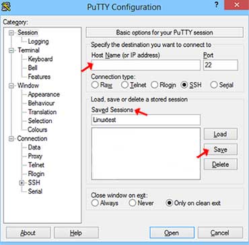Screen dimensions: 249x245
Task: Click the question mark help icon
Action: (217, 5)
